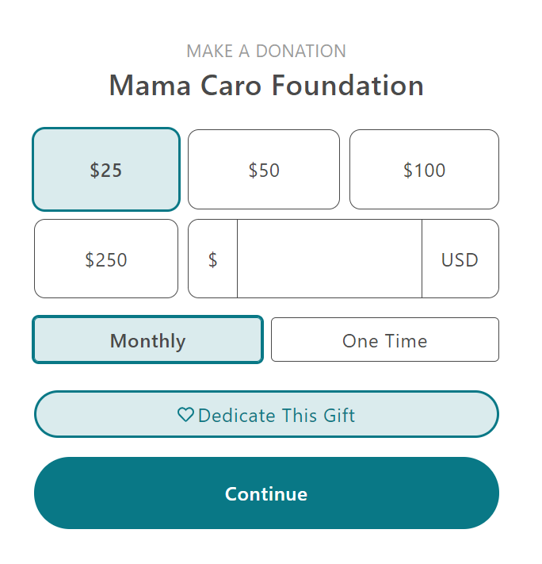Click the dollar sign prefix of custom amount
542x564 pixels.
click(212, 259)
